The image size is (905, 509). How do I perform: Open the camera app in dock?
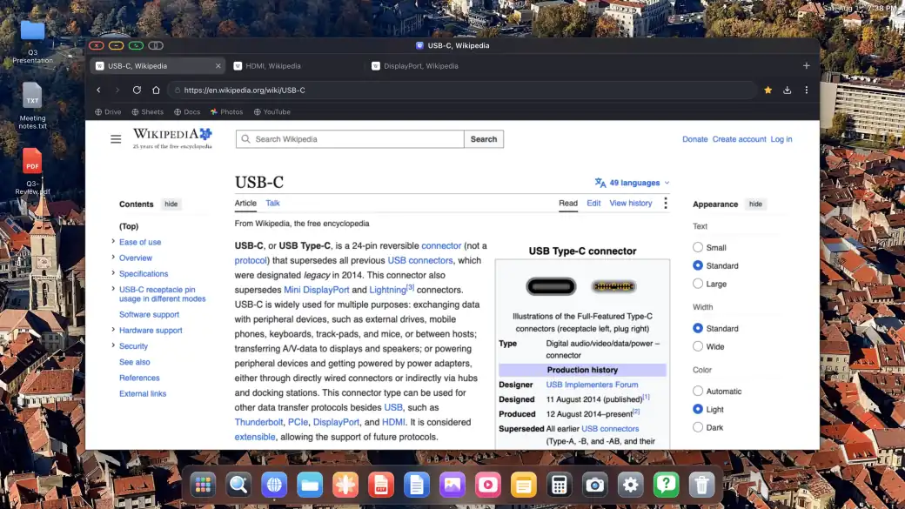coord(595,486)
